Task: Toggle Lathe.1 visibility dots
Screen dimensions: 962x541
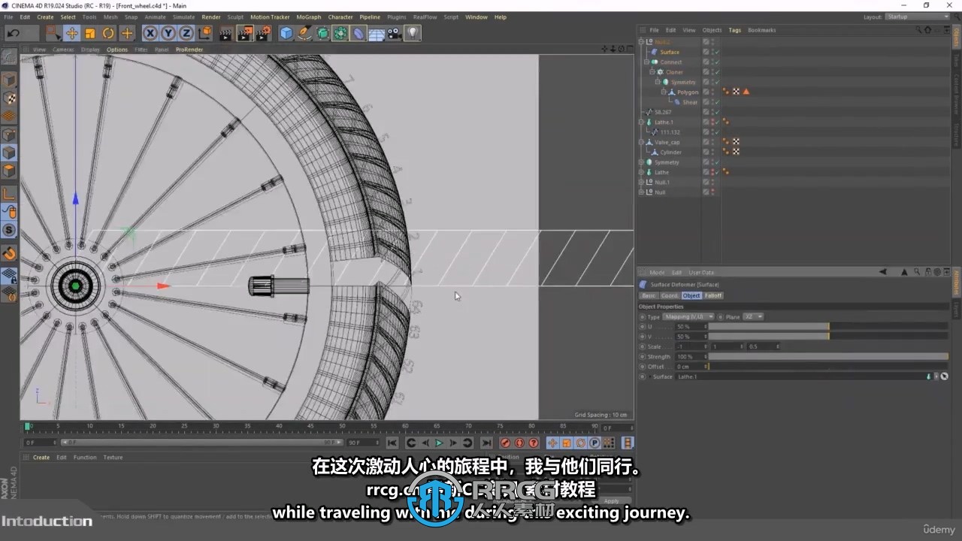Action: [x=712, y=122]
